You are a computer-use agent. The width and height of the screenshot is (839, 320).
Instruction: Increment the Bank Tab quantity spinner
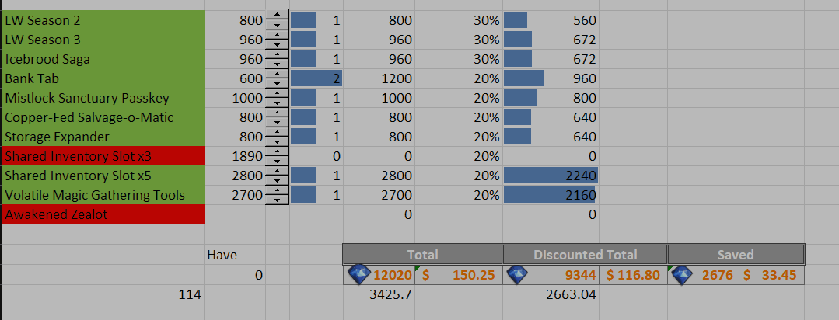pos(277,73)
